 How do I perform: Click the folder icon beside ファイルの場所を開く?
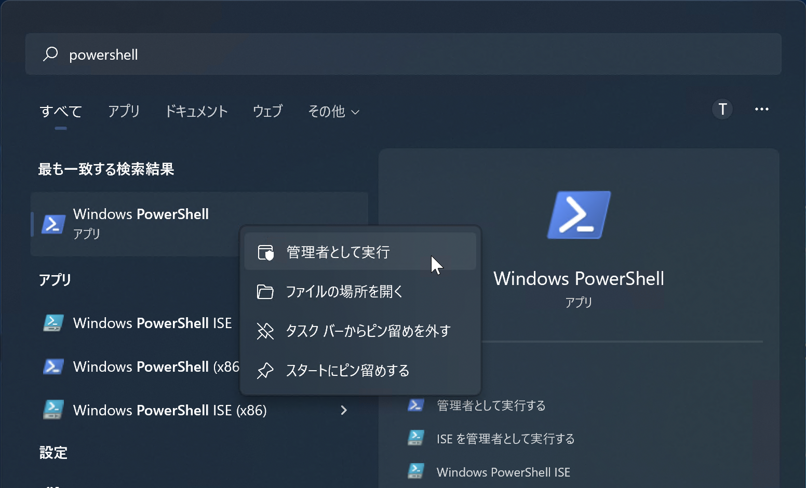click(x=265, y=292)
